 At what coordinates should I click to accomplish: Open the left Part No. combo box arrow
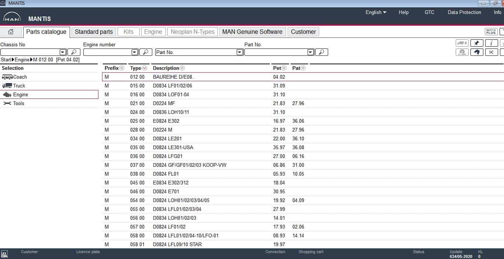click(x=240, y=52)
